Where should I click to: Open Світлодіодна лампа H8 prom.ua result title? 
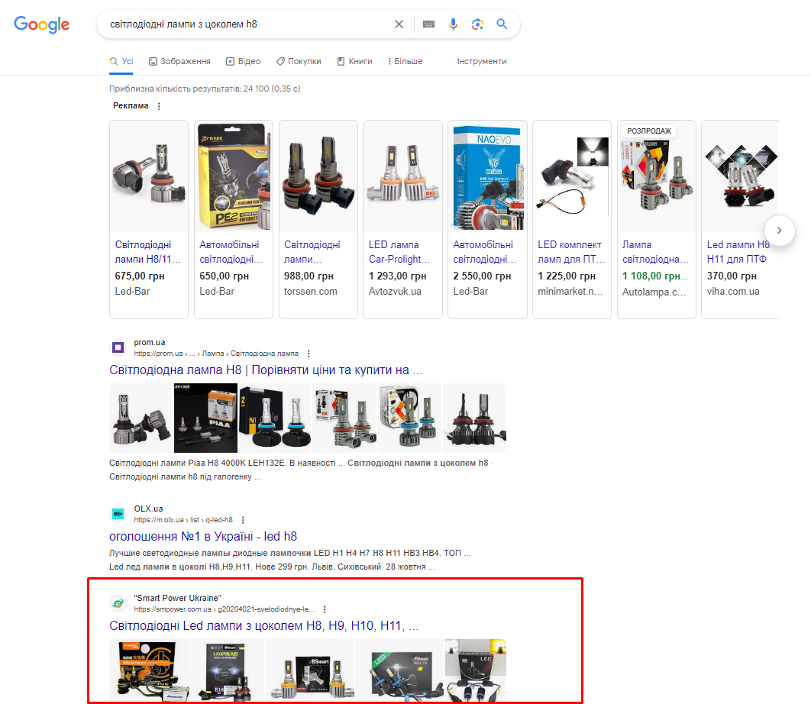coord(266,370)
